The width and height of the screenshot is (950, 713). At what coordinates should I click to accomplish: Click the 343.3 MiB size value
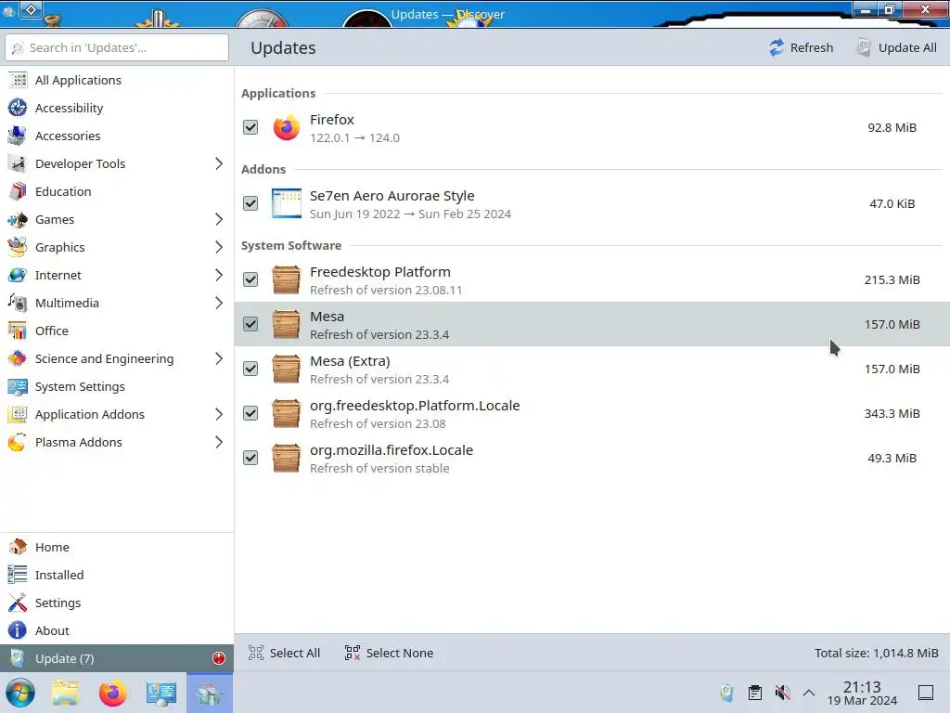[892, 413]
